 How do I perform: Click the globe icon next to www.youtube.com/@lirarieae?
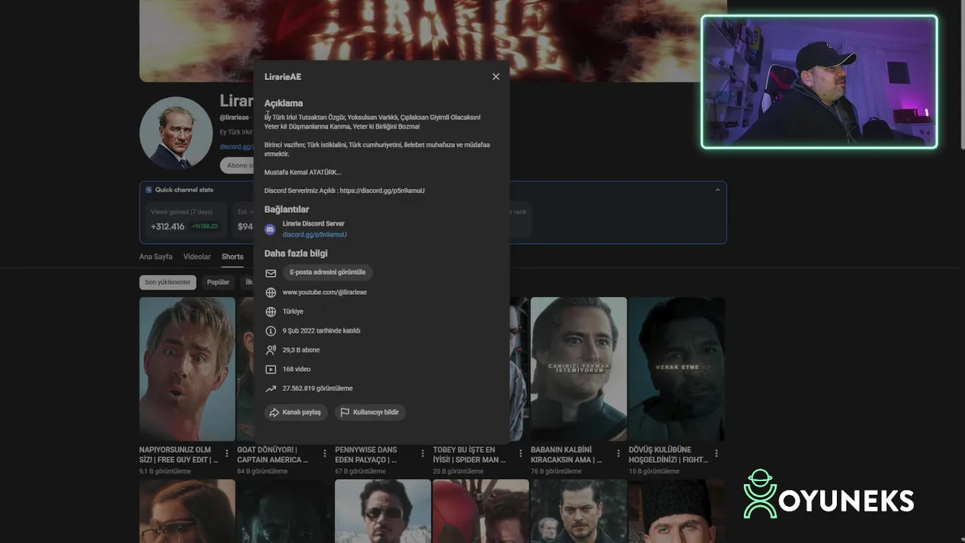click(x=271, y=293)
